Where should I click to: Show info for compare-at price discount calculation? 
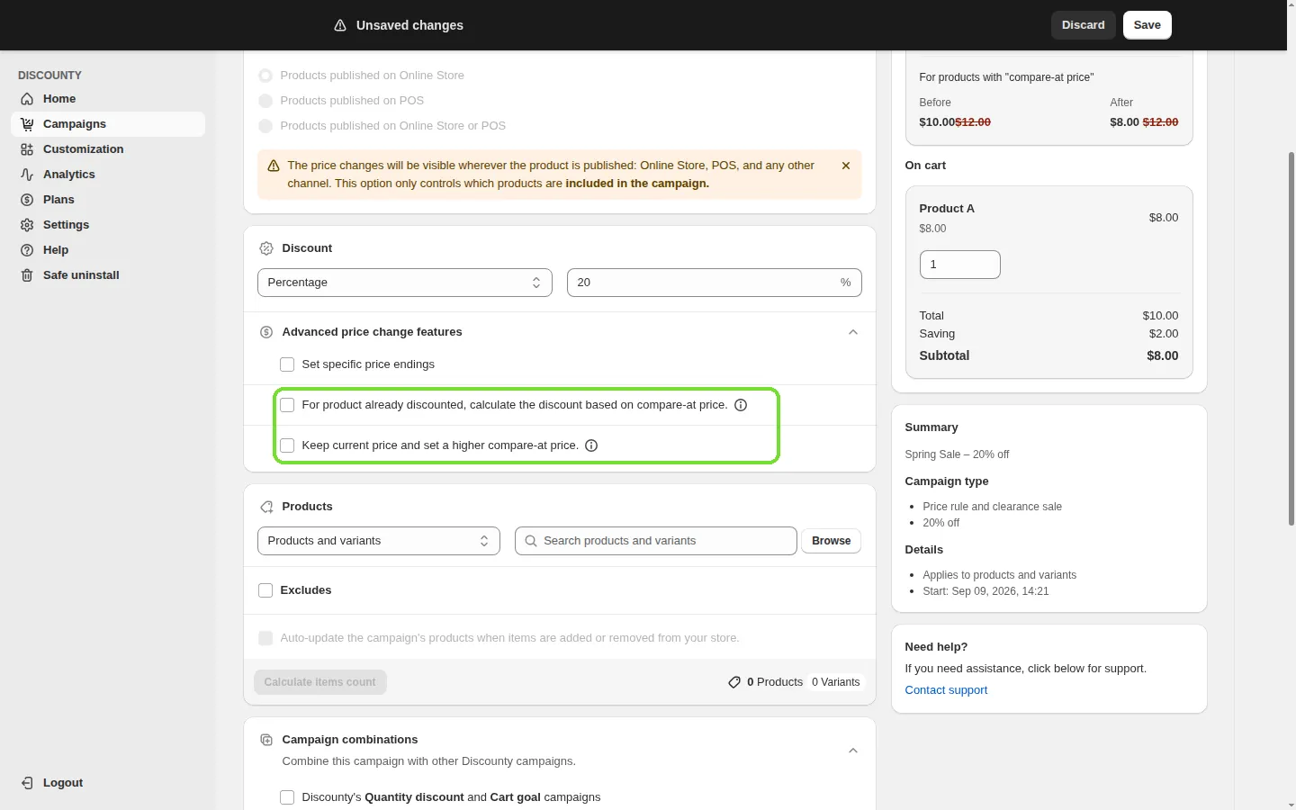pyautogui.click(x=741, y=405)
